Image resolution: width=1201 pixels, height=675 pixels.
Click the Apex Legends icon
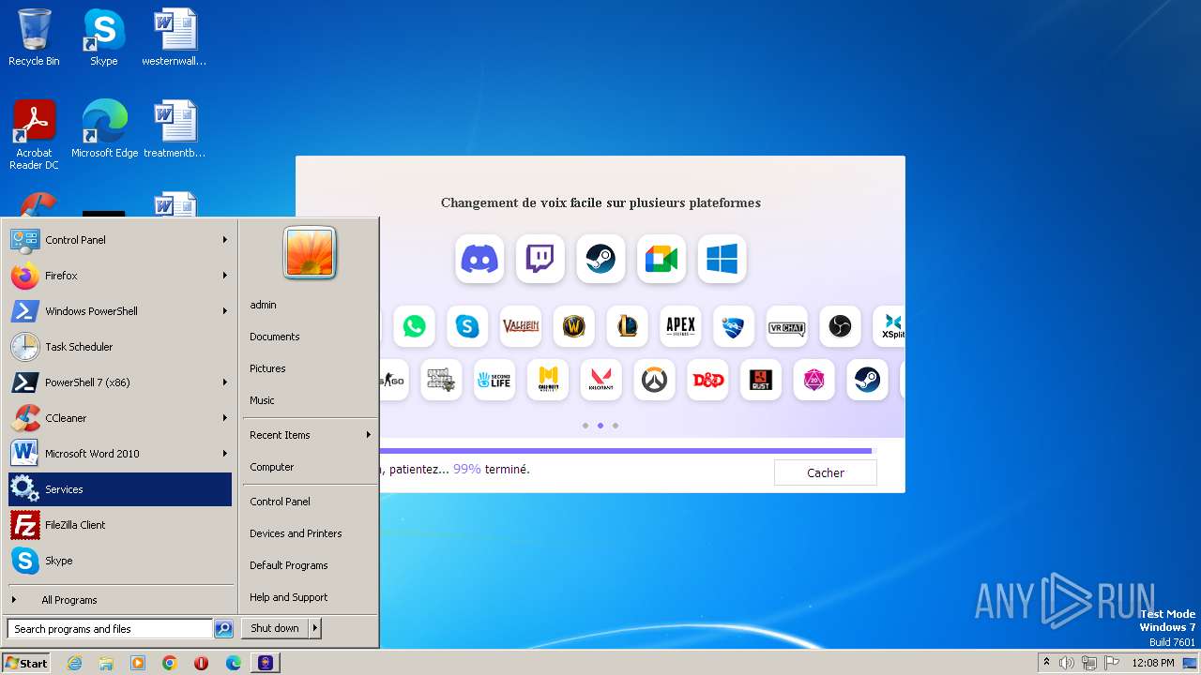tap(680, 326)
